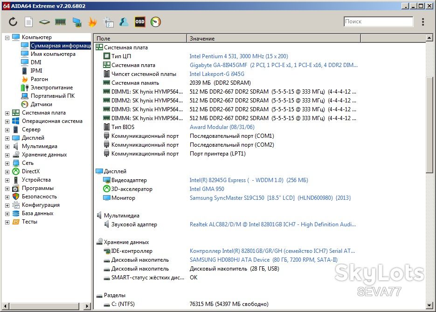The height and width of the screenshot is (312, 436).
Task: Collapse the Компьютер tree node
Action: (x=7, y=37)
